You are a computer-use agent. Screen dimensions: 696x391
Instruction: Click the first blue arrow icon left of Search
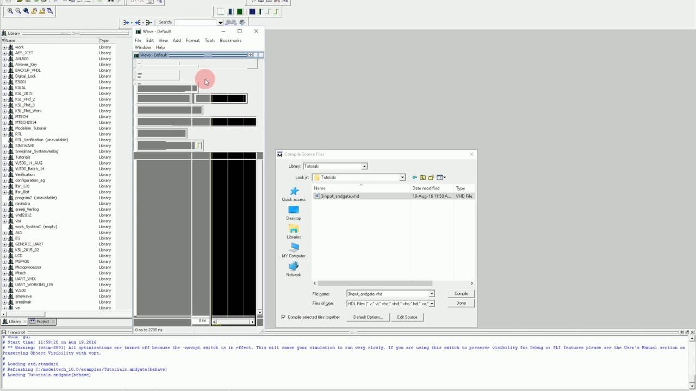126,22
